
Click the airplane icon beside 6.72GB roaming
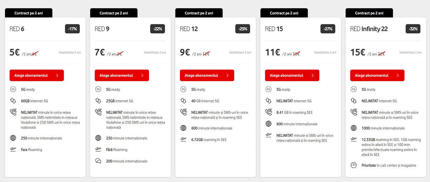183,140
